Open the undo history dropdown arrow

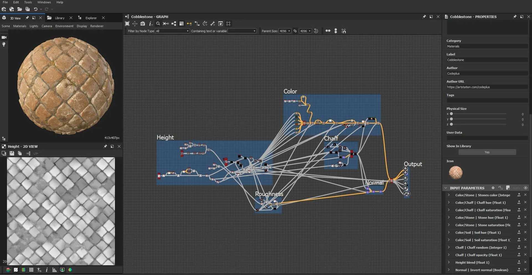(41, 9)
